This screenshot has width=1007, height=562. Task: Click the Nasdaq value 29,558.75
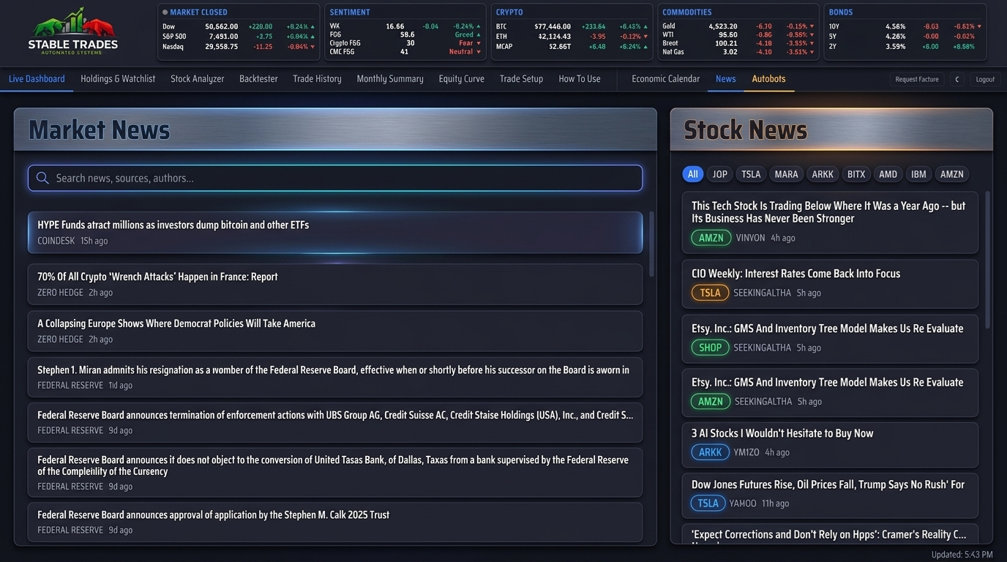tap(222, 47)
